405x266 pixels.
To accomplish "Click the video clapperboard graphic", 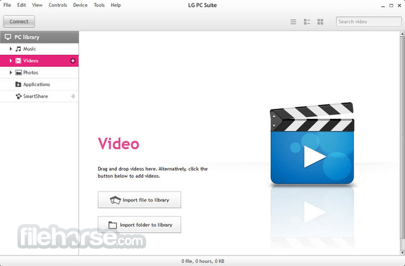I will 312,143.
